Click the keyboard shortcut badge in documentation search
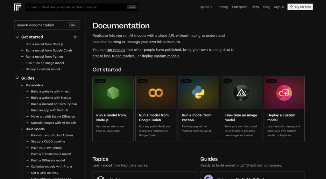This screenshot has width=326, height=179. click(x=74, y=25)
